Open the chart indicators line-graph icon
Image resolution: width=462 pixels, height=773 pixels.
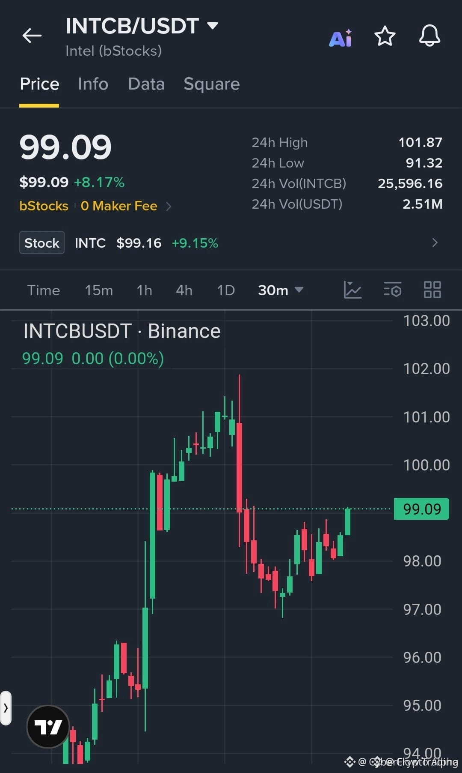353,290
